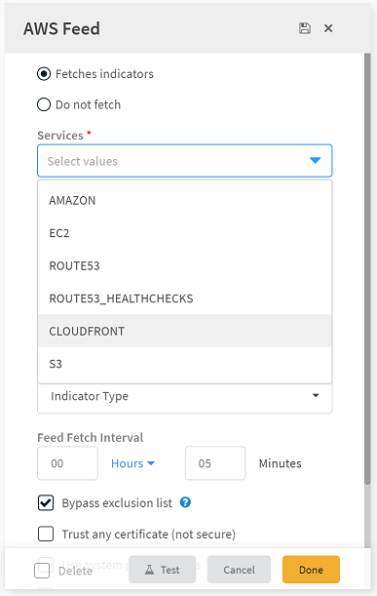The height and width of the screenshot is (596, 377).
Task: Uncheck Bypass exclusion list checkbox
Action: point(46,503)
